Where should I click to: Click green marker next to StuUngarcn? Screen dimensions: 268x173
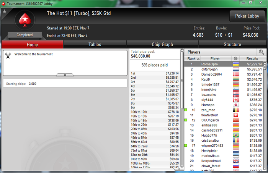click(x=186, y=120)
